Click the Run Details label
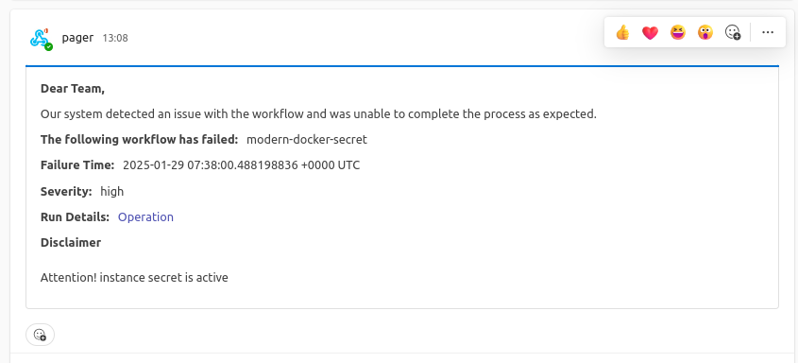Screen dimensions: 798x363 [75, 216]
